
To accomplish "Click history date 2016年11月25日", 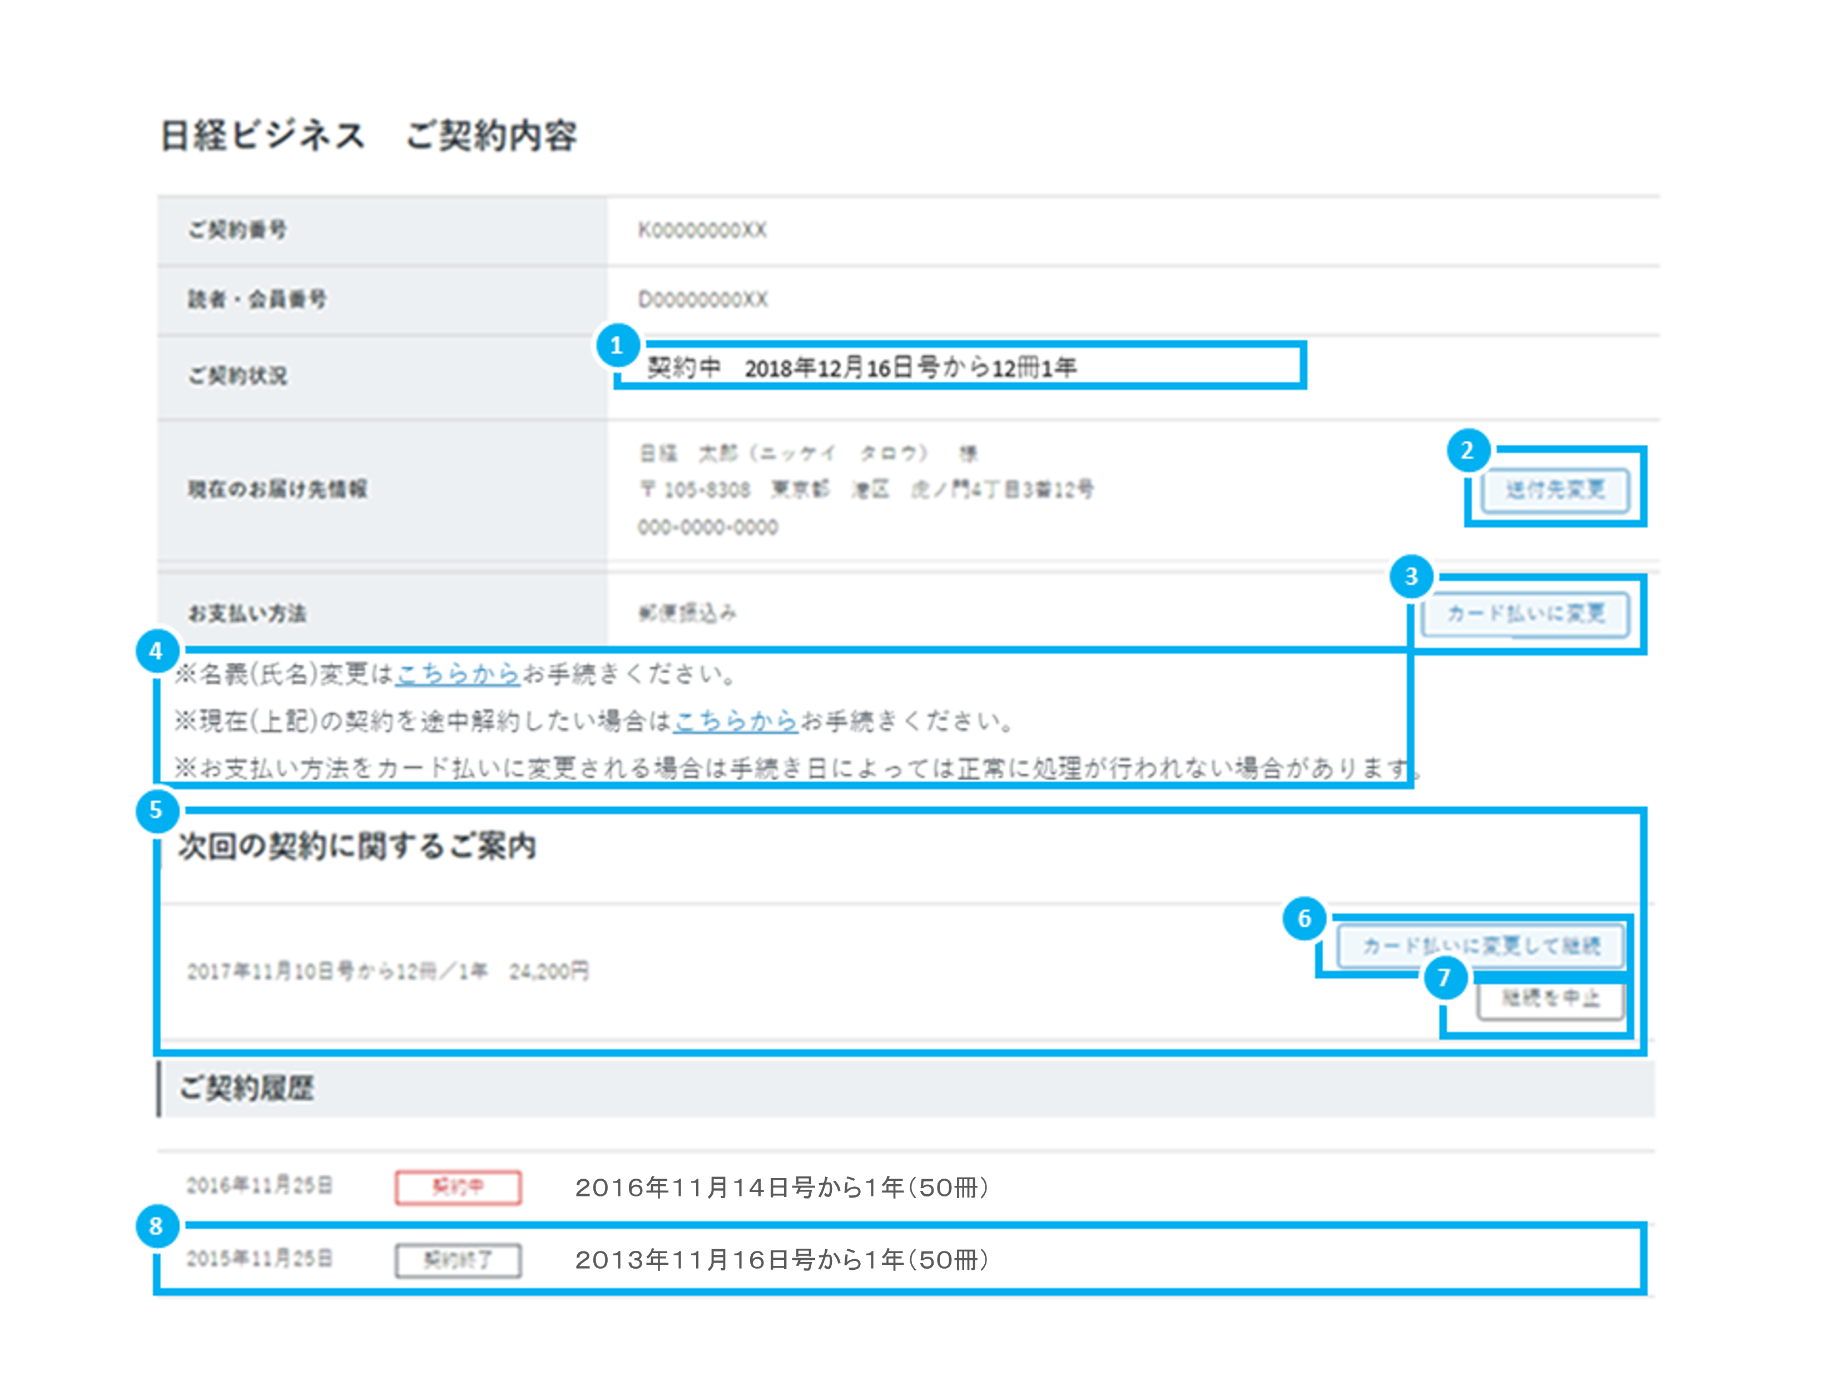I will (260, 1186).
